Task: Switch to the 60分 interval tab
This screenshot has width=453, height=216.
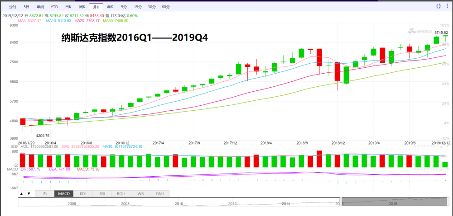Action: click(x=166, y=7)
